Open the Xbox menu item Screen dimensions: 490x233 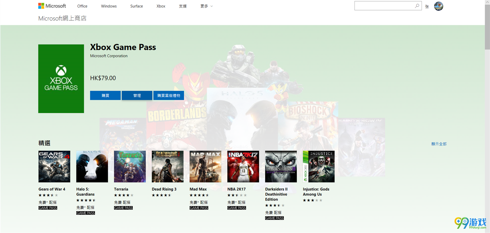(161, 6)
